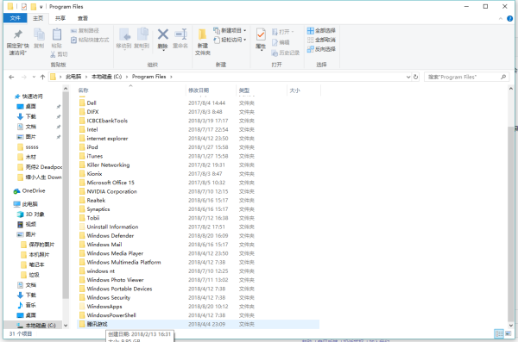Image resolution: width=518 pixels, height=342 pixels.
Task: Click the Pin to Quick Access icon
Action: [x=18, y=34]
